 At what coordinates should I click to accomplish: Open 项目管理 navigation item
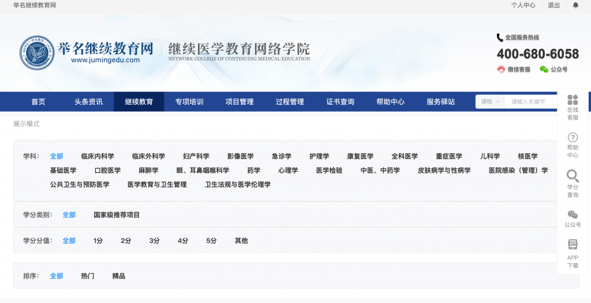tap(240, 101)
